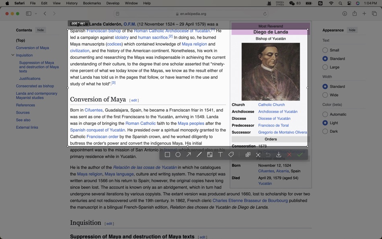Open the Window menu

pyautogui.click(x=131, y=3)
